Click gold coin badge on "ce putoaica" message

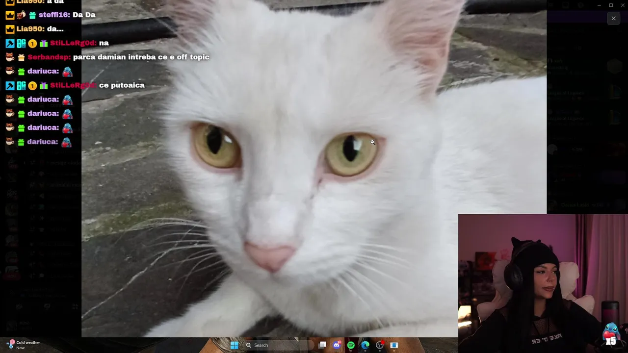[32, 86]
